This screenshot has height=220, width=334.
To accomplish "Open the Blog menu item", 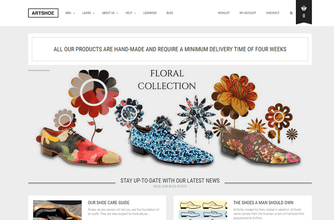I will click(170, 13).
